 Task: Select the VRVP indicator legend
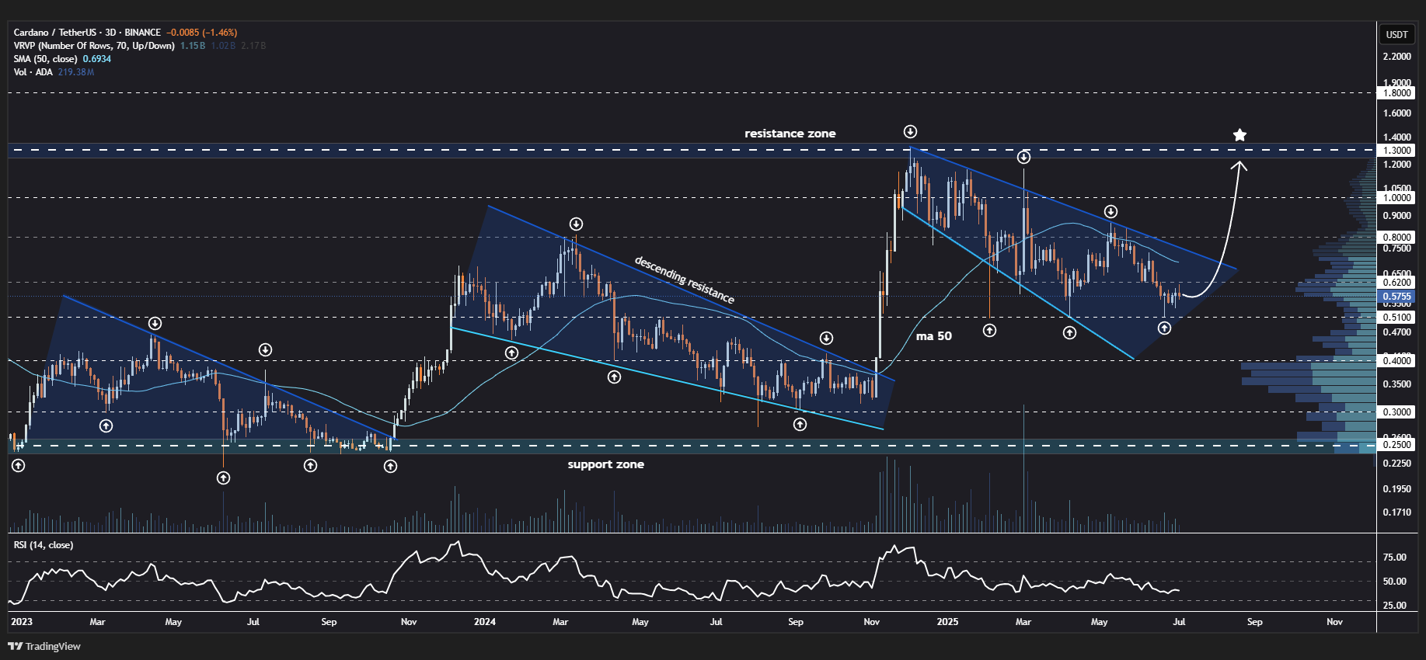(x=94, y=46)
